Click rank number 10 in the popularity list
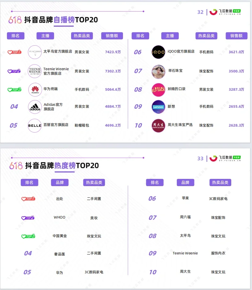Screen dimensions: 252x290 (x=153, y=272)
